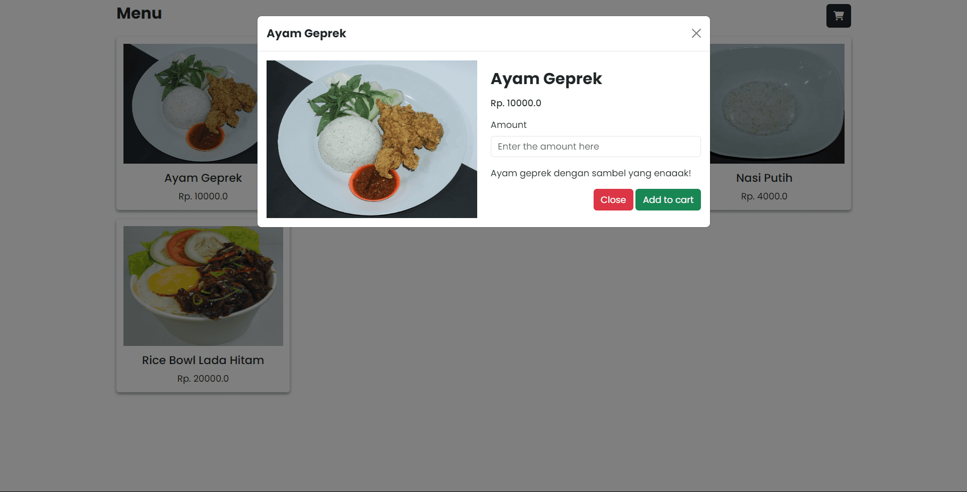Viewport: 967px width, 492px height.
Task: Click the Nasi Putih dish image
Action: pos(777,104)
